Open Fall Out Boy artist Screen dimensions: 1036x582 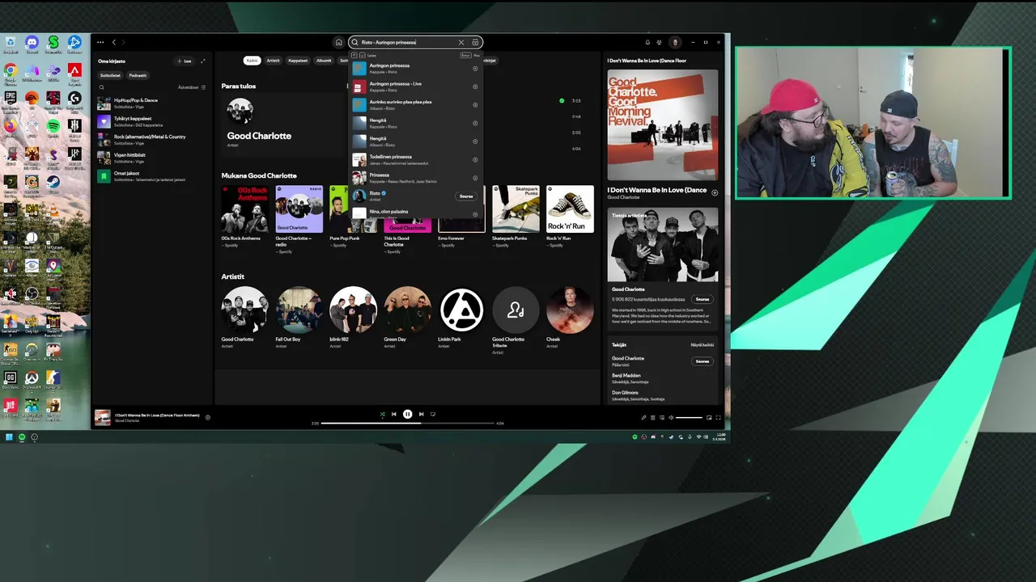click(299, 318)
